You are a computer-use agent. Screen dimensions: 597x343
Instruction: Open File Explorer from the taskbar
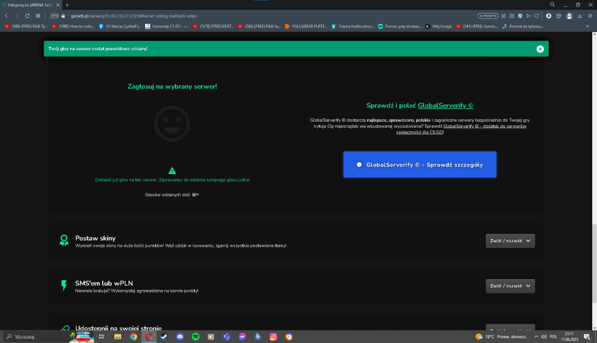pos(118,336)
